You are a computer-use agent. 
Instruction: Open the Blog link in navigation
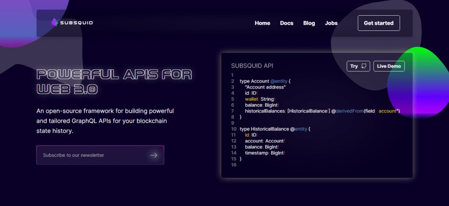(x=309, y=23)
